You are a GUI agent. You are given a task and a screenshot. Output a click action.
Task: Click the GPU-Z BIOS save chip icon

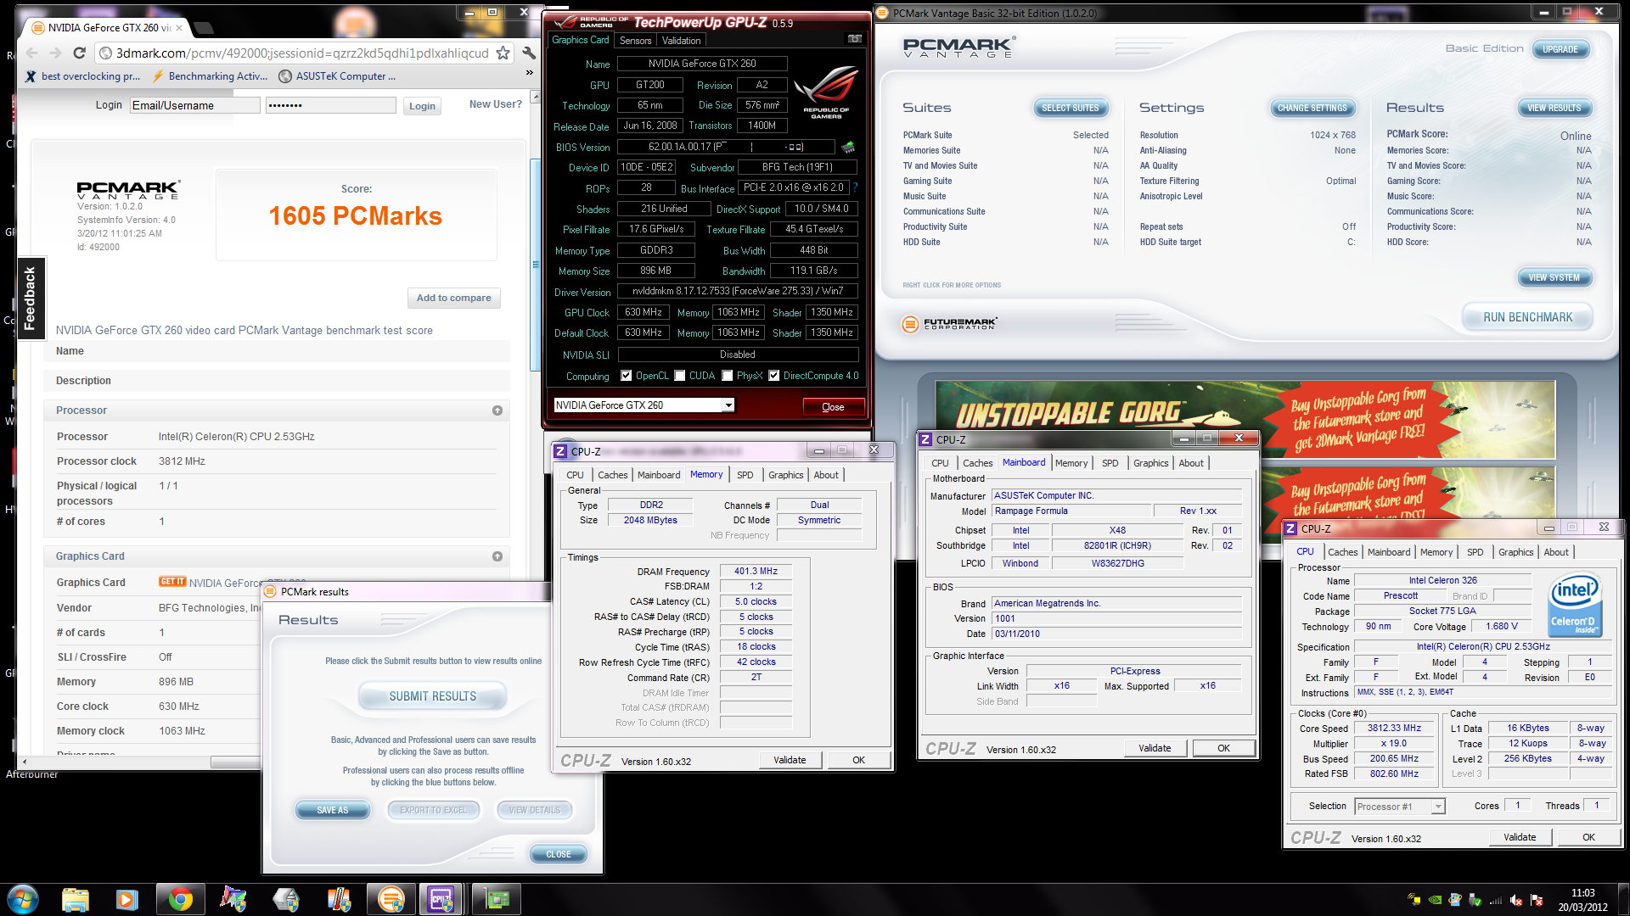(847, 148)
